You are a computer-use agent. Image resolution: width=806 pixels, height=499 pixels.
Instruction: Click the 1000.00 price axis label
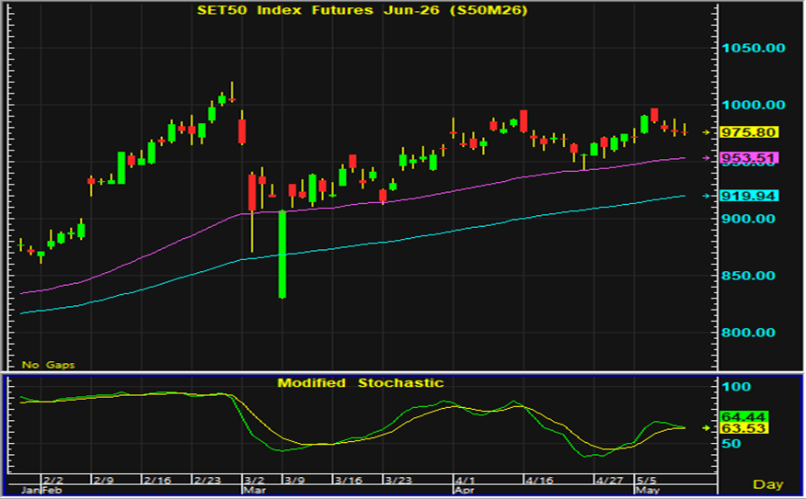[x=754, y=105]
